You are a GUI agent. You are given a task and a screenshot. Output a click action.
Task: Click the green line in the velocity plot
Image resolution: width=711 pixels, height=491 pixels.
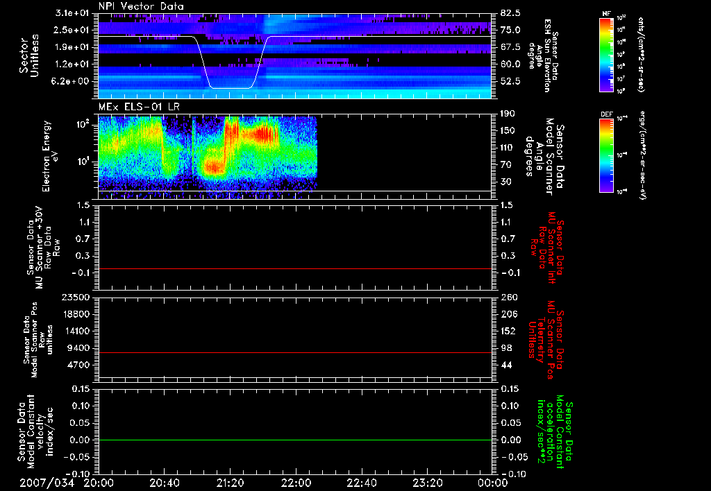(294, 440)
